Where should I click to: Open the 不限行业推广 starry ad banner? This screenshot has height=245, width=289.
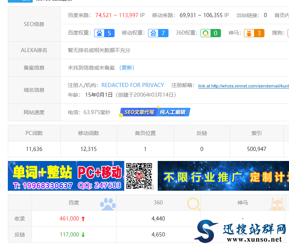(x=223, y=176)
